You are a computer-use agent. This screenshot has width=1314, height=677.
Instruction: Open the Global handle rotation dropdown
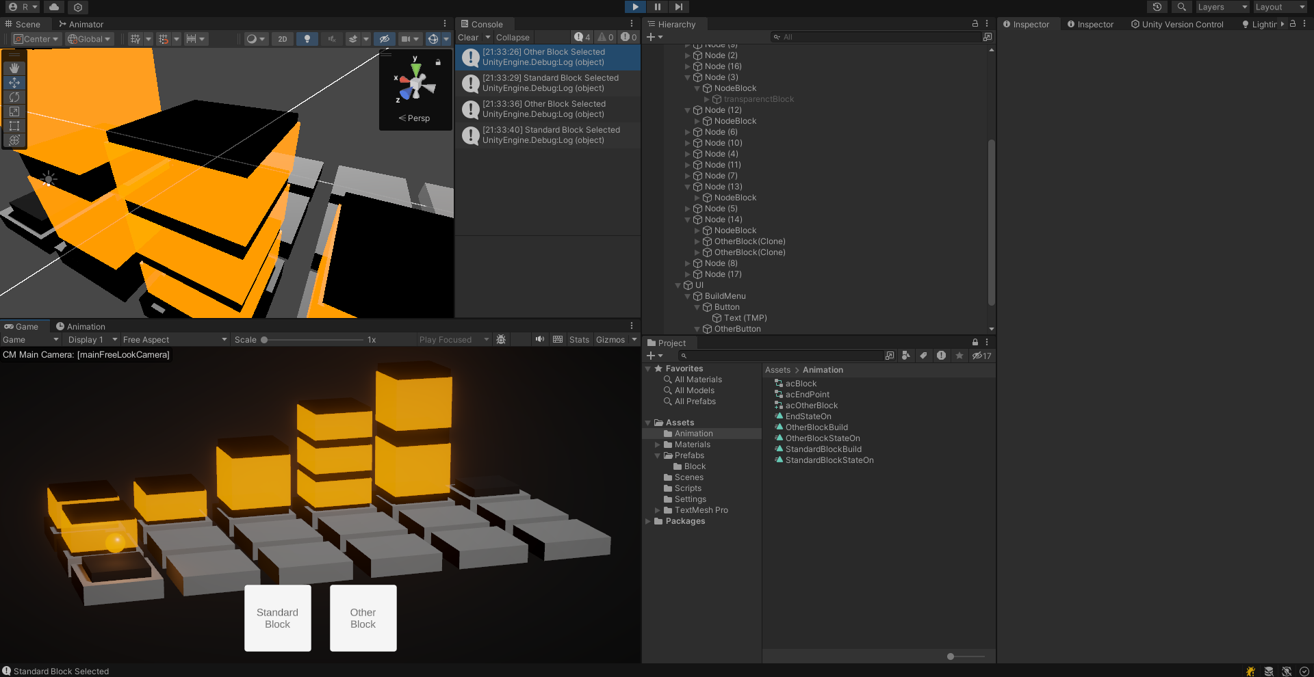[89, 39]
